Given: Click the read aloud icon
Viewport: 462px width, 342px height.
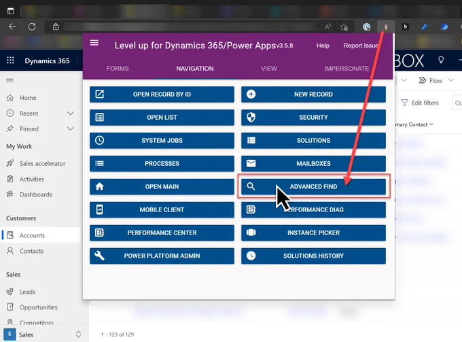Looking at the screenshot, I should click(327, 27).
